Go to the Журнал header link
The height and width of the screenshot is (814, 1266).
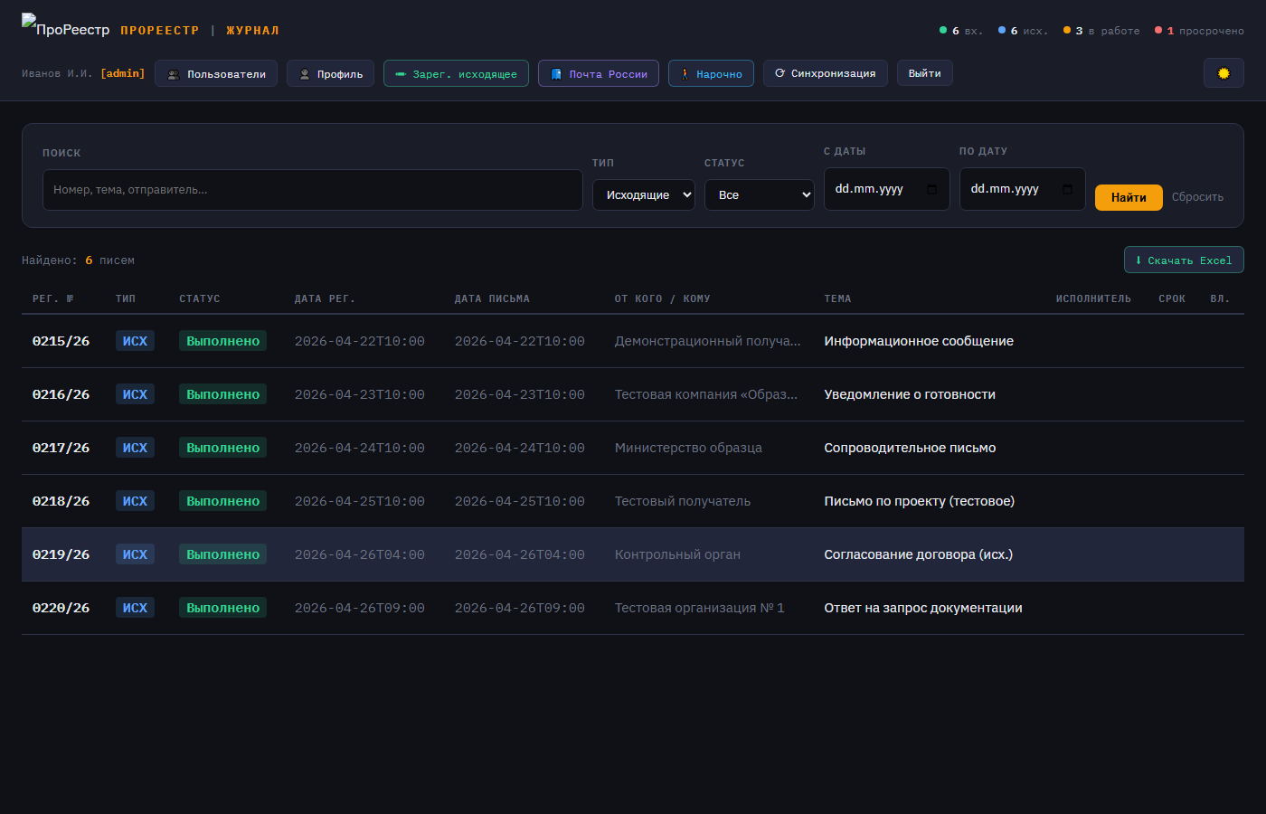click(252, 31)
